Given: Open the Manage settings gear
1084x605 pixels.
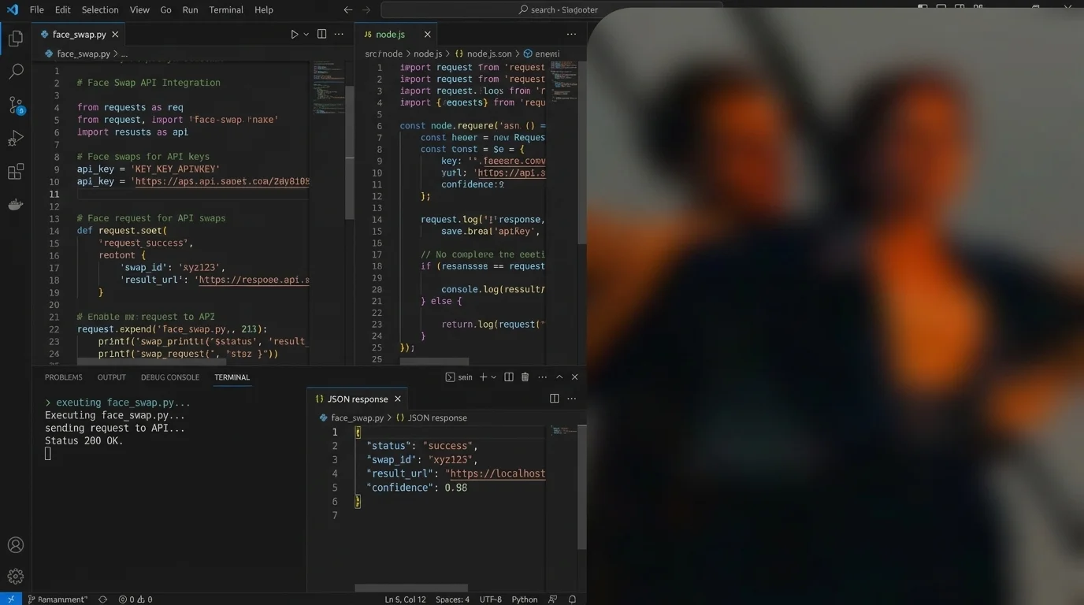Looking at the screenshot, I should pyautogui.click(x=15, y=576).
